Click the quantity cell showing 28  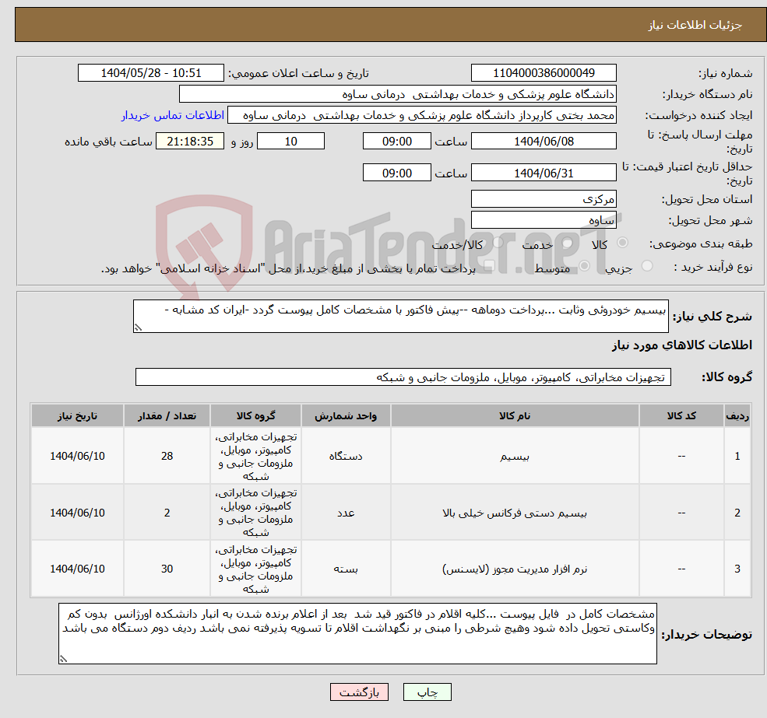tap(167, 456)
